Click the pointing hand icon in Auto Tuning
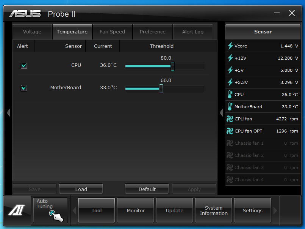The width and height of the screenshot is (305, 229). (56, 216)
